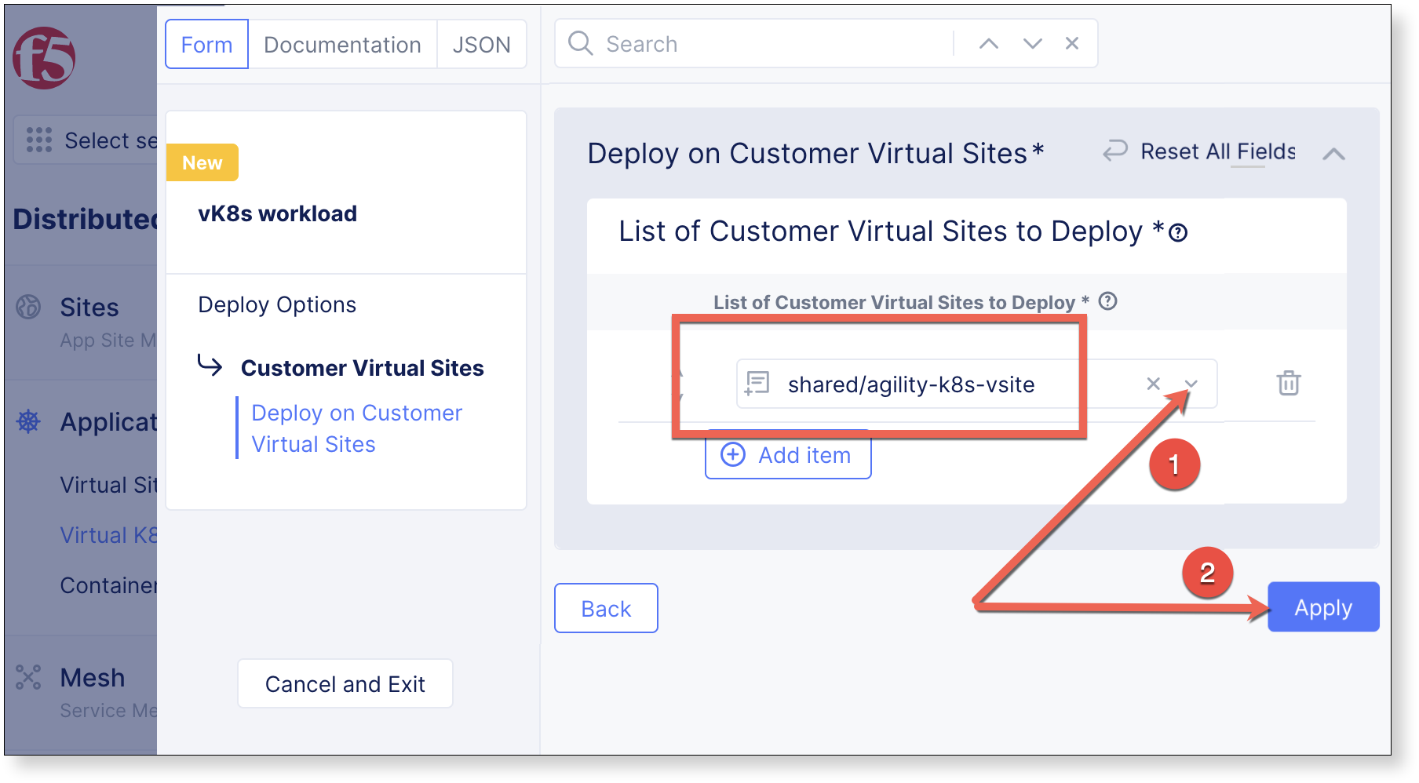Click the Apply button
This screenshot has width=1419, height=783.
pyautogui.click(x=1323, y=607)
